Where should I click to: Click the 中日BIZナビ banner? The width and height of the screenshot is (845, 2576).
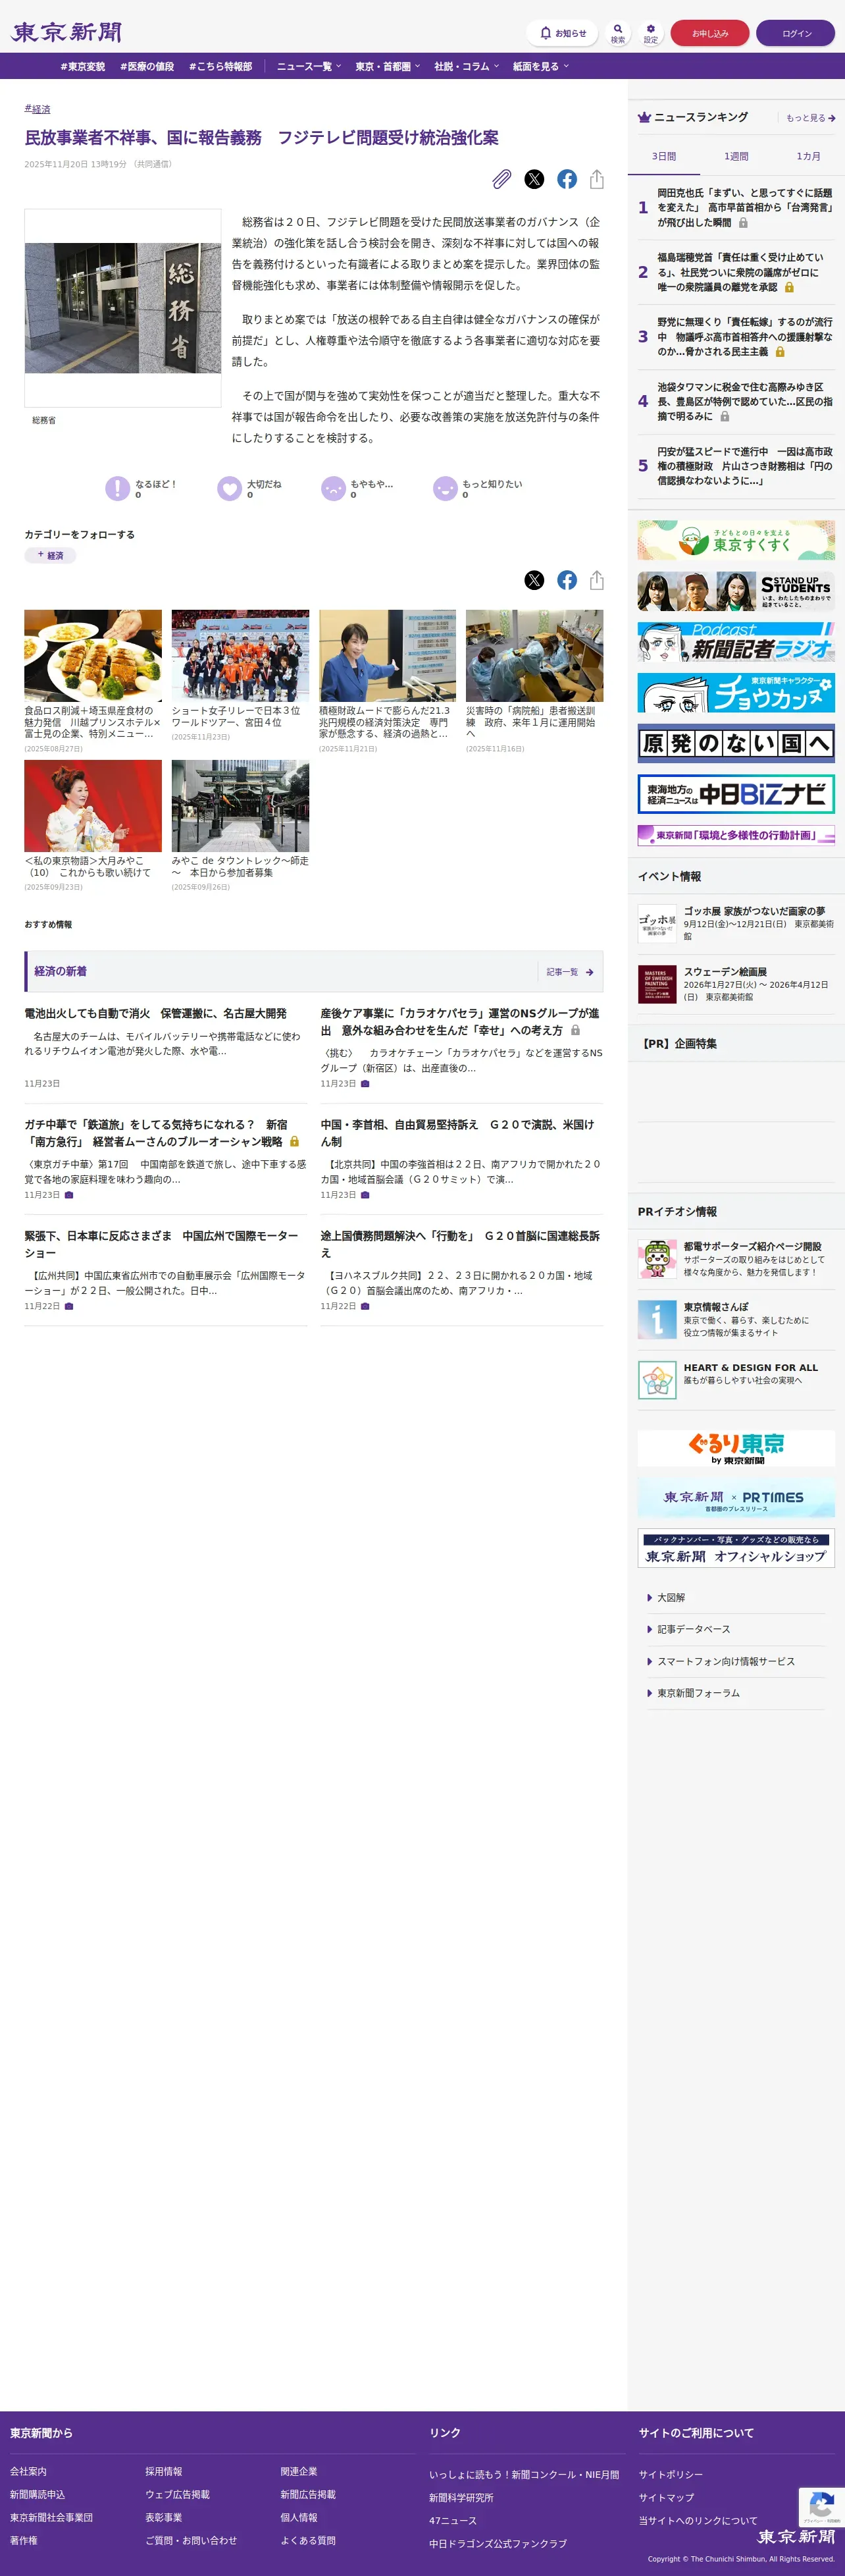click(x=736, y=794)
